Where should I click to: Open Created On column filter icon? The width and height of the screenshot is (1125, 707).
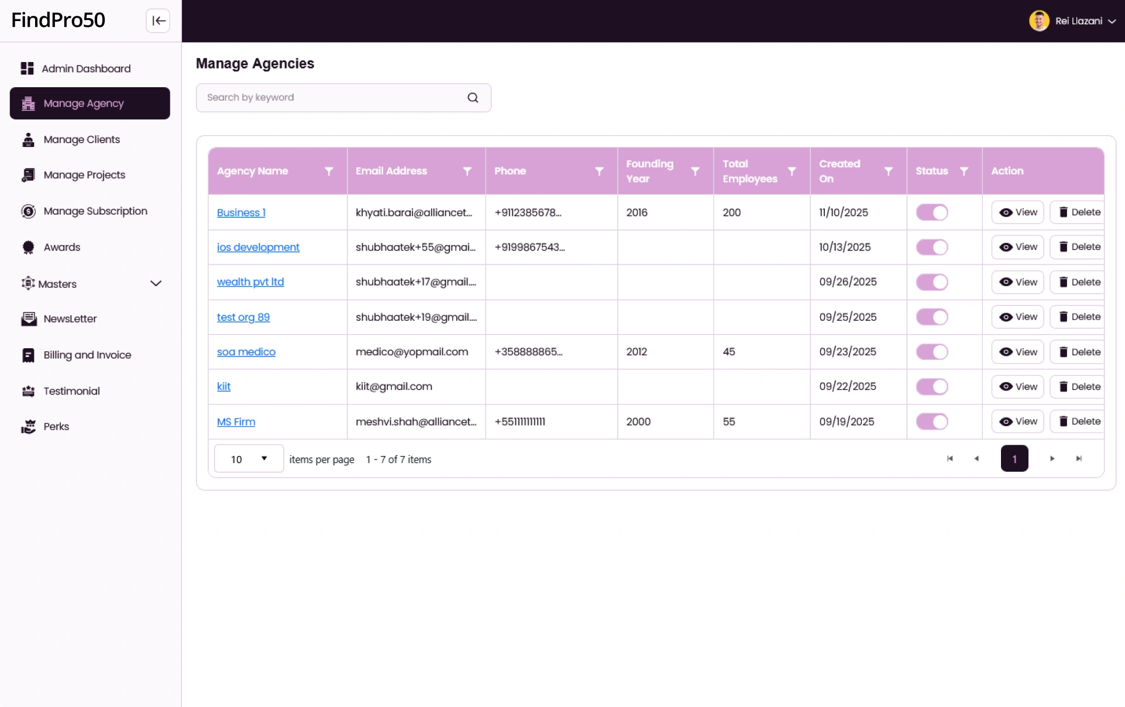[x=888, y=171]
